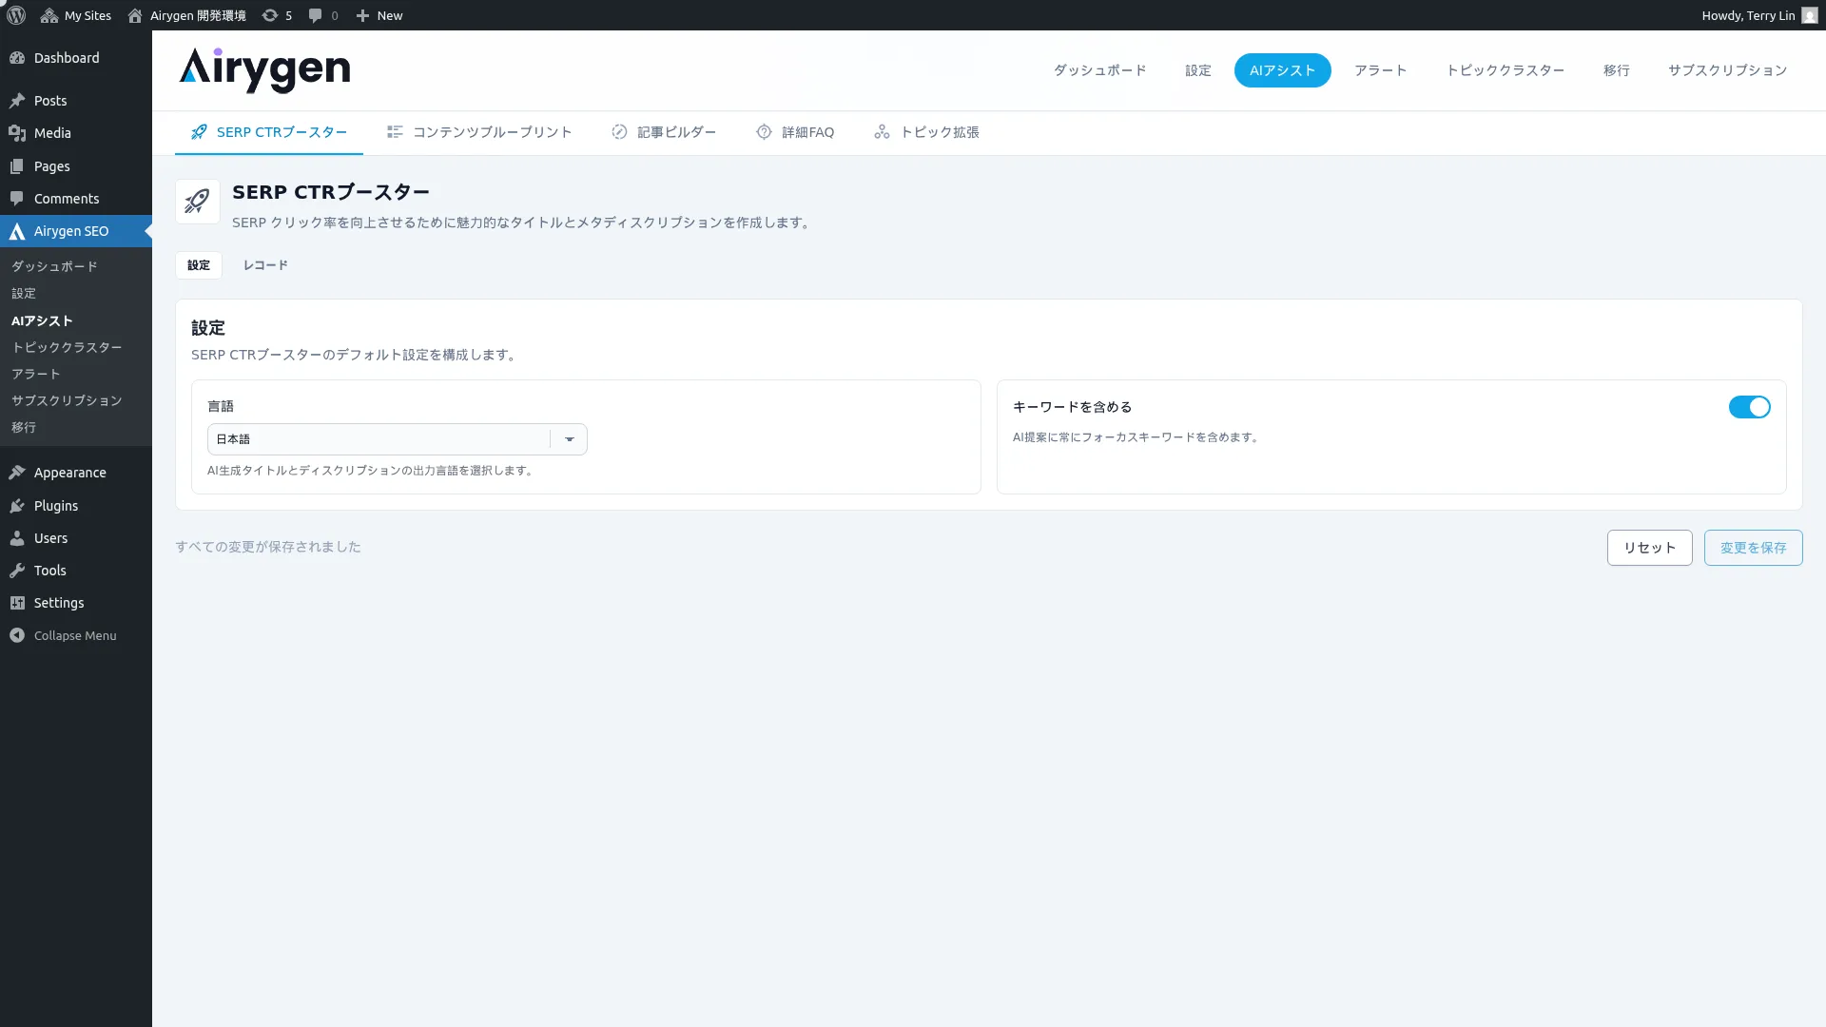Open the Tools menu
The height and width of the screenshot is (1027, 1826).
click(76, 571)
